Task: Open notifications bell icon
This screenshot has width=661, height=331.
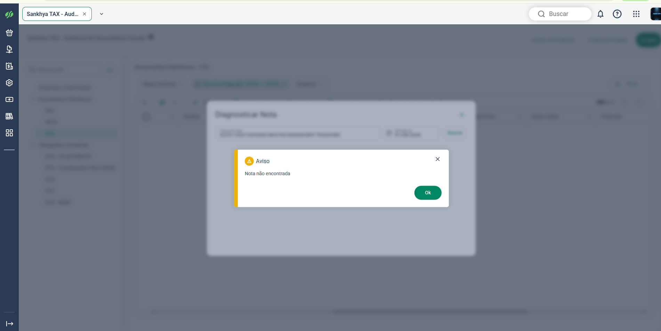Action: point(600,14)
